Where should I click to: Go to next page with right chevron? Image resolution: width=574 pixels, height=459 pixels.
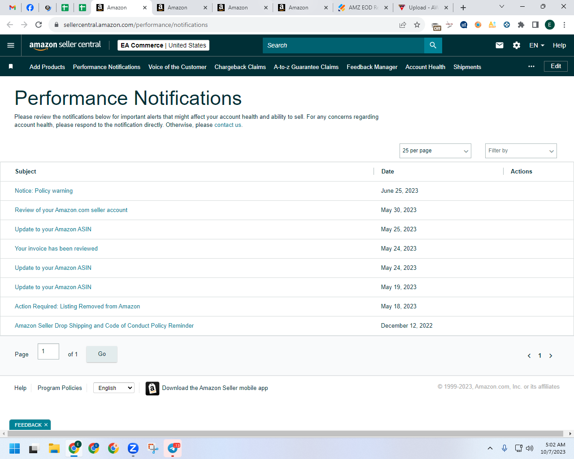551,355
